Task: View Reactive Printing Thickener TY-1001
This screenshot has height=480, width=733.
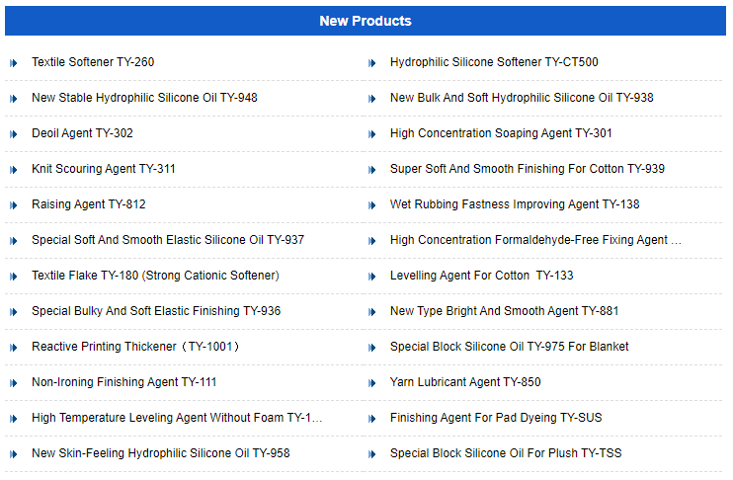Action: tap(136, 347)
